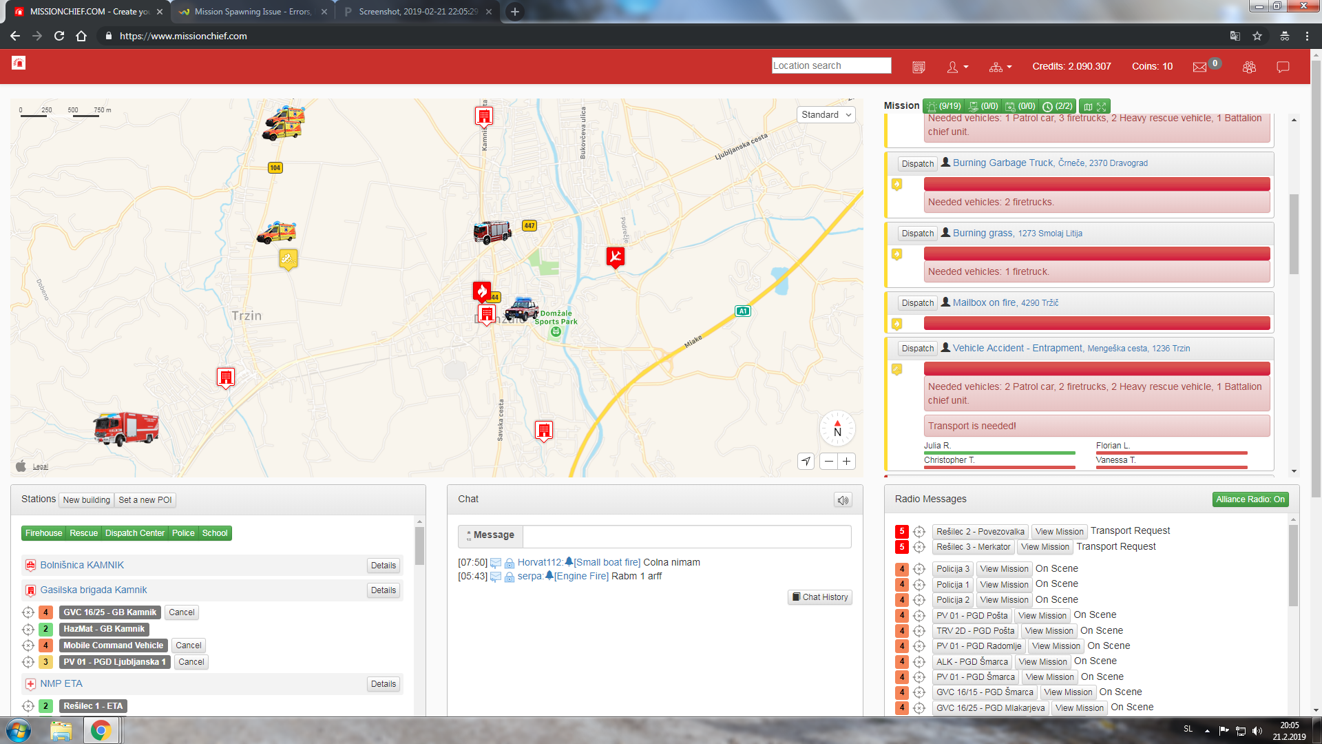Open the alliance members group icon

pos(1249,67)
